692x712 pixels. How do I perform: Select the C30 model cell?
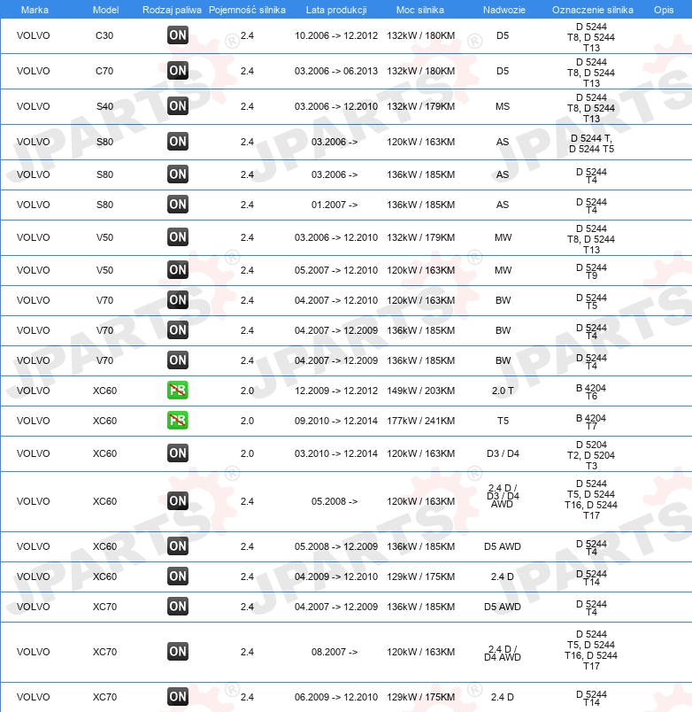click(104, 35)
